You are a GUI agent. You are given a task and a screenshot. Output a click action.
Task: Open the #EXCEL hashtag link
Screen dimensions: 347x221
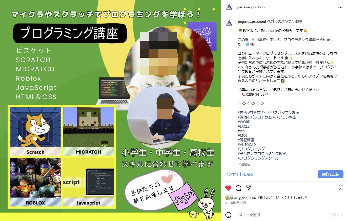pos(243,126)
